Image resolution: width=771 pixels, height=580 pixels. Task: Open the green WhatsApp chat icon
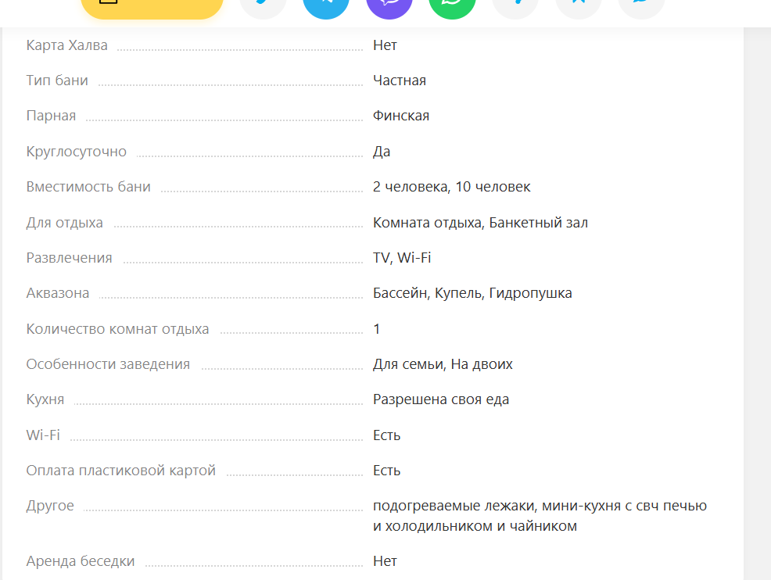(x=453, y=5)
